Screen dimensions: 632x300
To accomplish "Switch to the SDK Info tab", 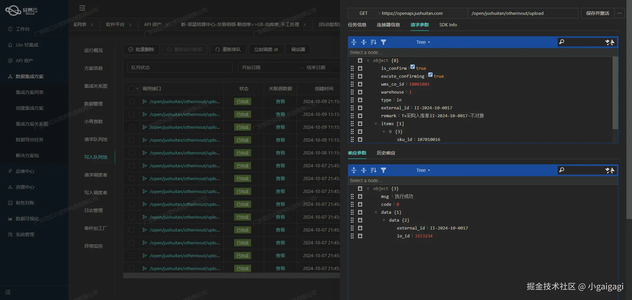I will tap(448, 25).
